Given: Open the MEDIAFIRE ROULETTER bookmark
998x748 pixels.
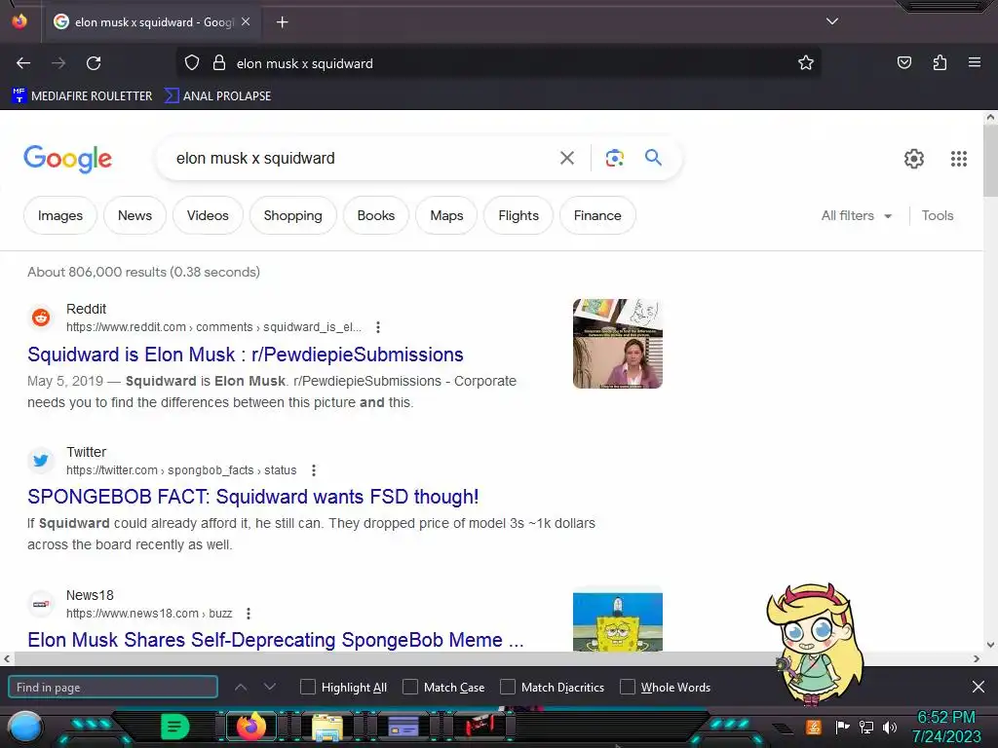Looking at the screenshot, I should click(x=82, y=96).
